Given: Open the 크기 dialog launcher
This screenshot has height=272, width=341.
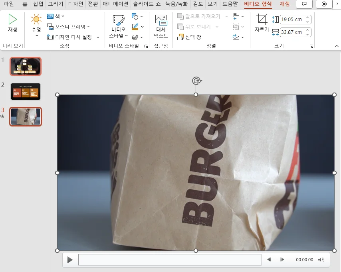Looking at the screenshot, I should (x=311, y=46).
